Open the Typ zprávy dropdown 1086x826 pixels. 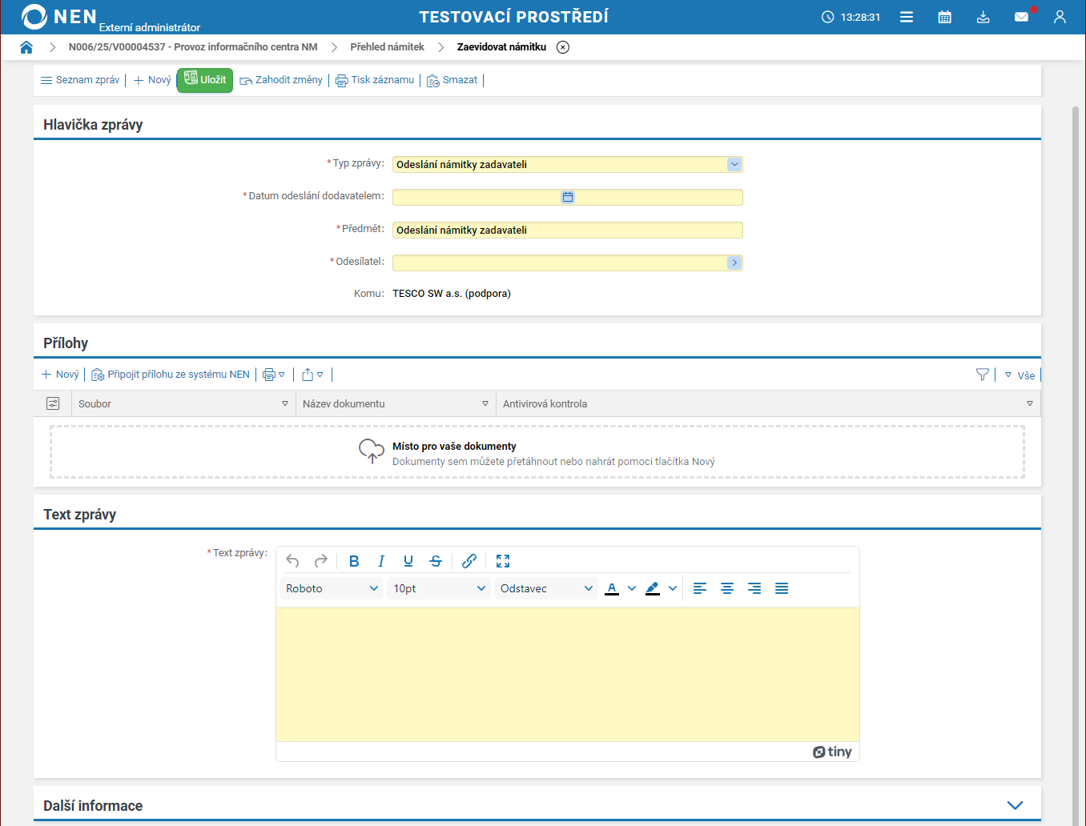[x=734, y=164]
